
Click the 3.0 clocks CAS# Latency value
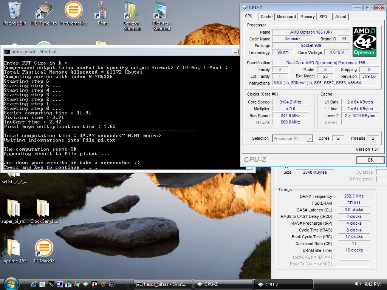[354, 210]
